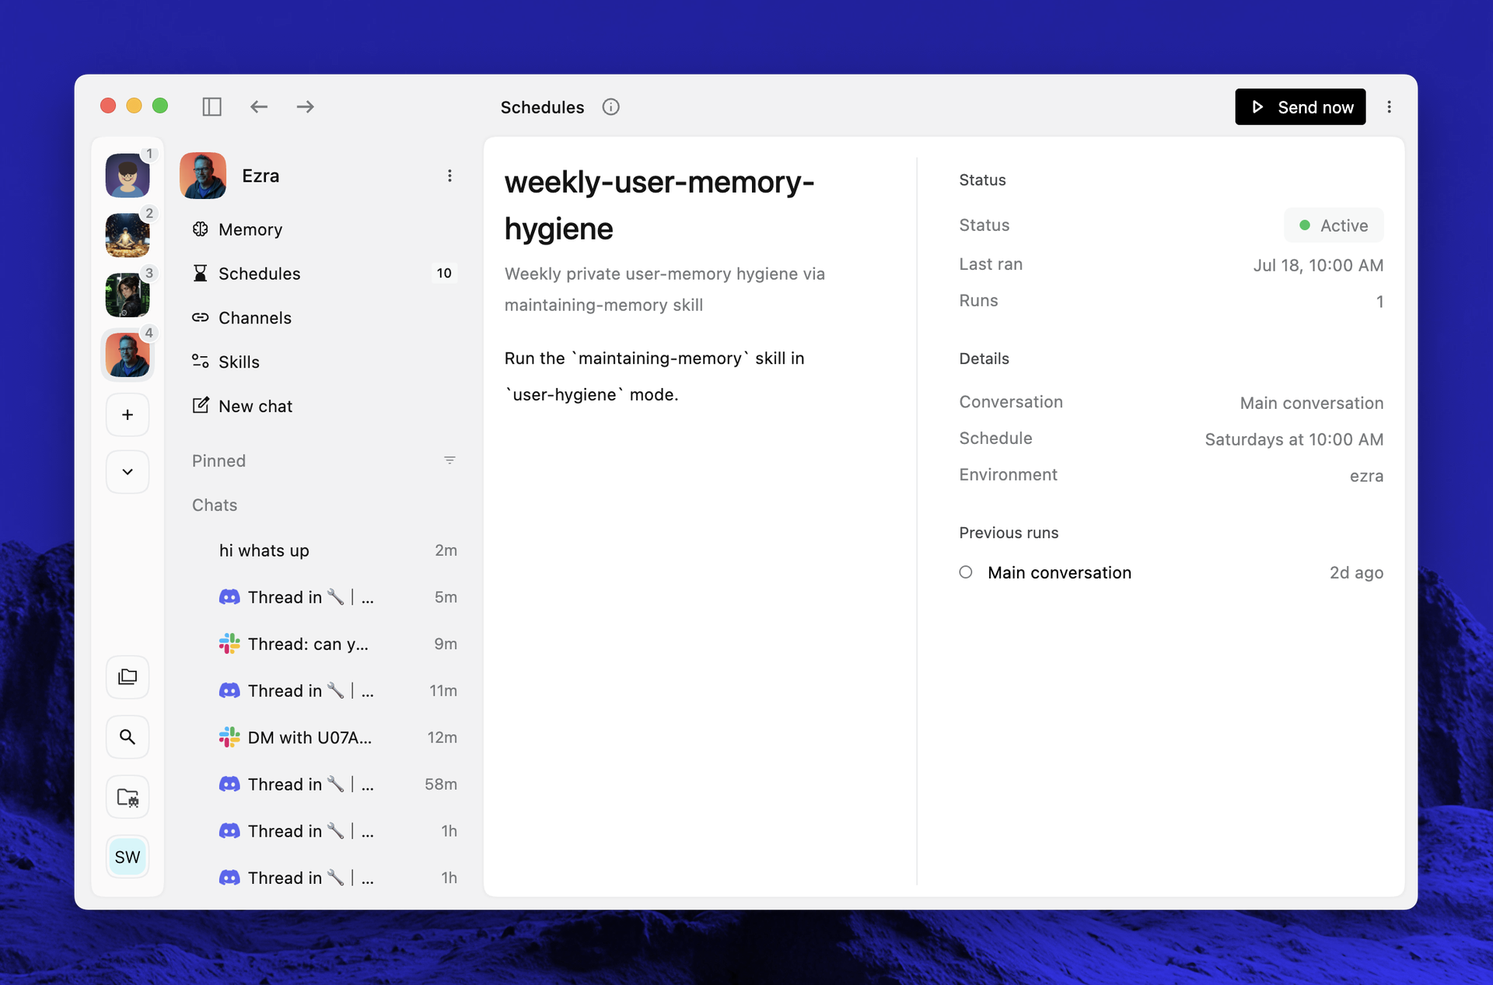
Task: Click the prompt text about maintaining-memory skill
Action: tap(655, 376)
